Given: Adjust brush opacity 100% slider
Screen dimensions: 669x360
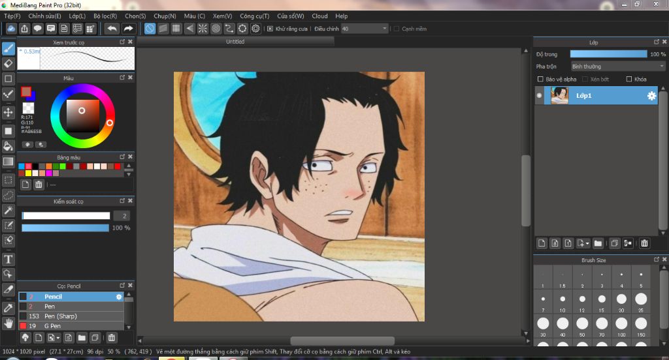Looking at the screenshot, I should [65, 228].
